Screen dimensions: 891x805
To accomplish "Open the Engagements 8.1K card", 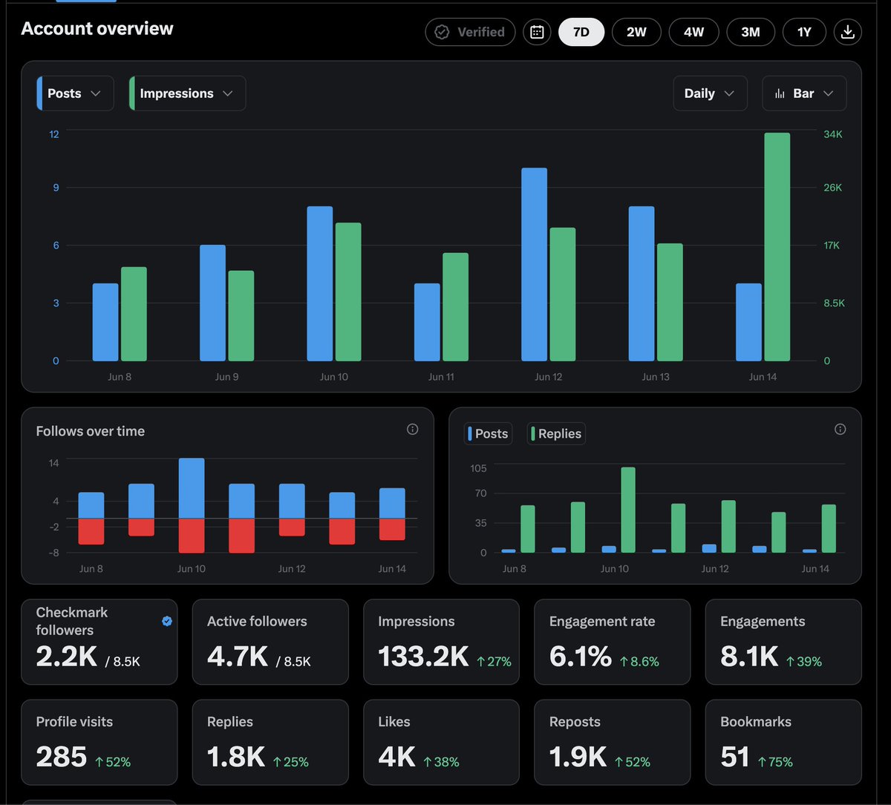I will click(783, 642).
